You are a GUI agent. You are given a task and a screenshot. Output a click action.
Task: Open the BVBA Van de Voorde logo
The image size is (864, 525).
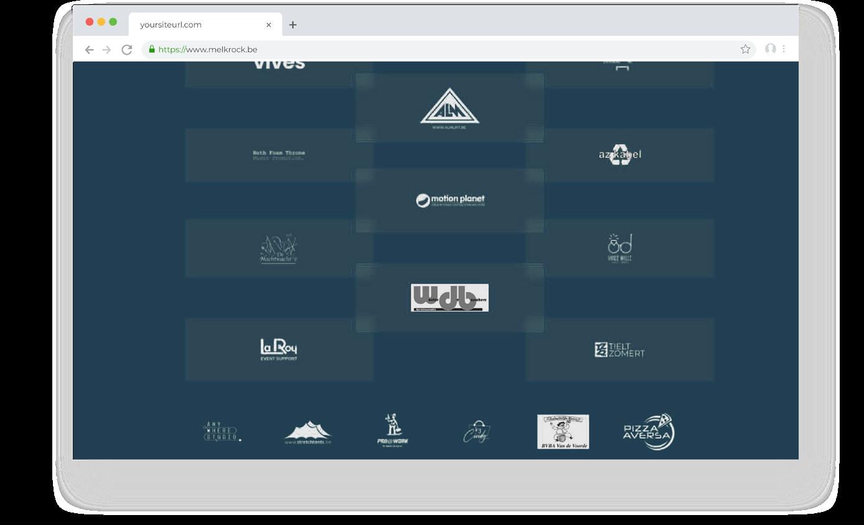coord(563,432)
